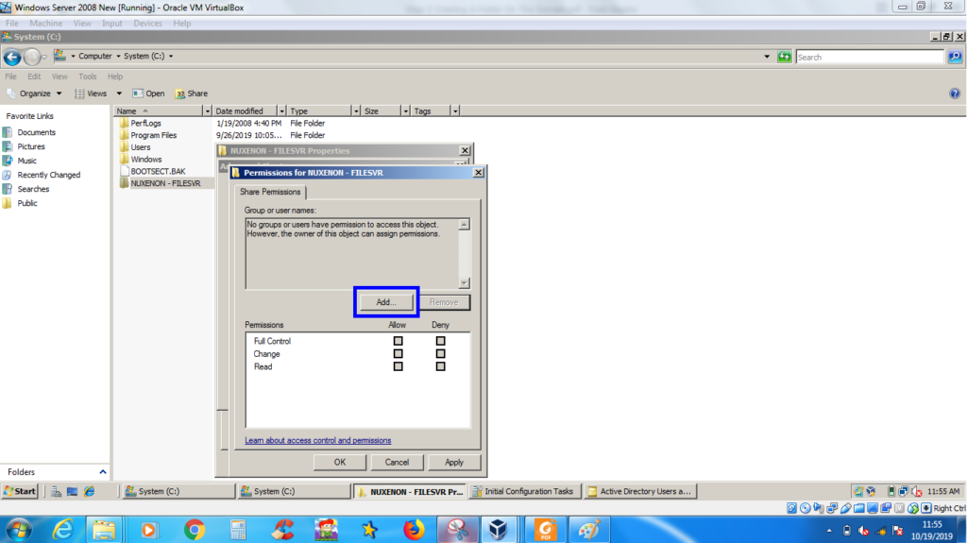
Task: Tick the Allow checkbox for Read
Action: tap(398, 366)
